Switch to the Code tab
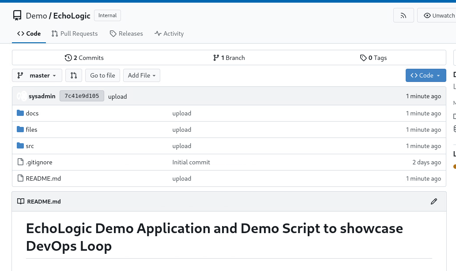The width and height of the screenshot is (456, 271). tap(29, 33)
